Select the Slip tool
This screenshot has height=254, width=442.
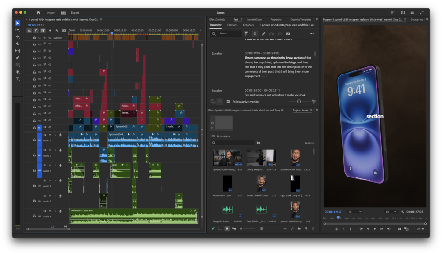pos(18,51)
